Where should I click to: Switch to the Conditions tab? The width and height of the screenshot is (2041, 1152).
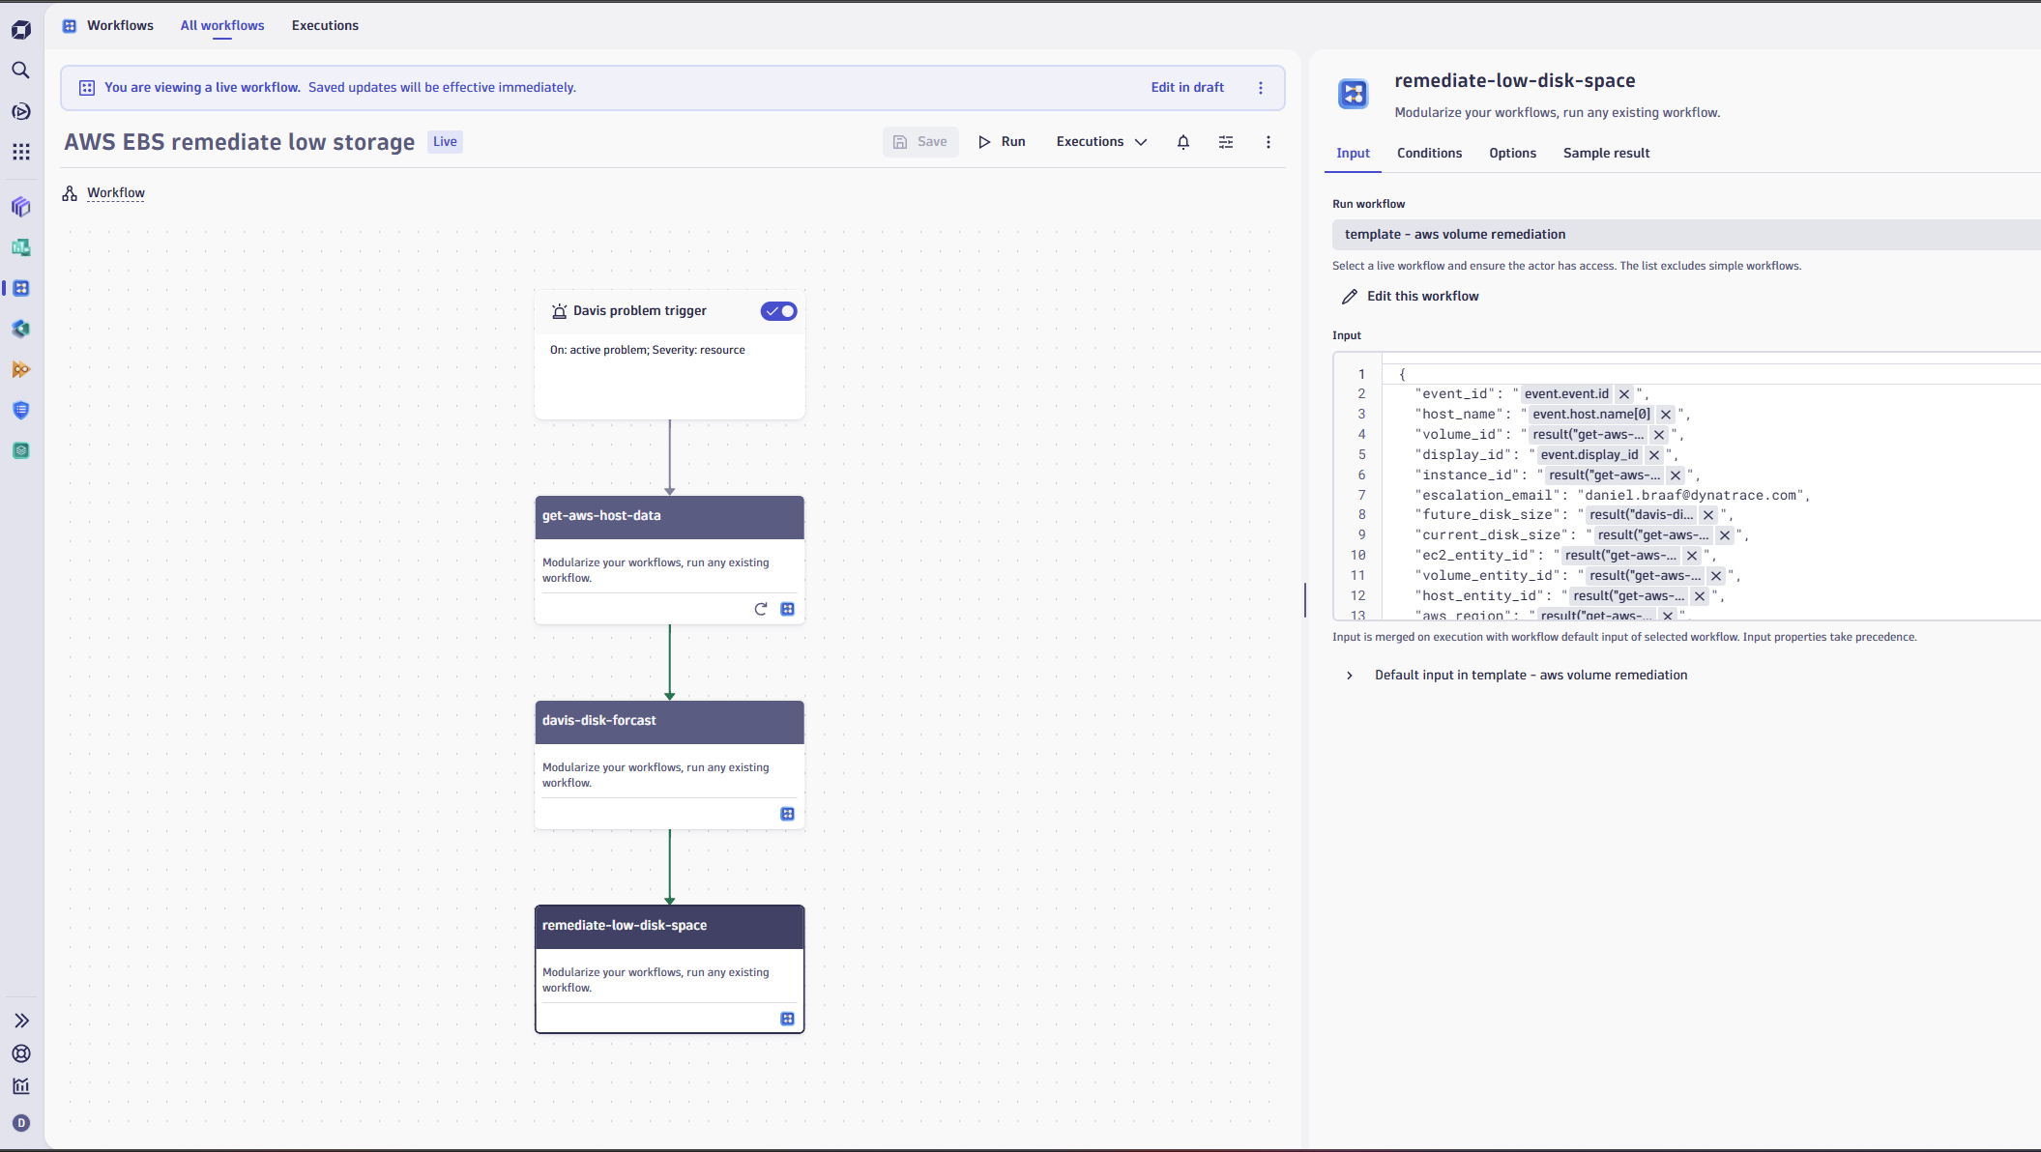click(x=1429, y=154)
